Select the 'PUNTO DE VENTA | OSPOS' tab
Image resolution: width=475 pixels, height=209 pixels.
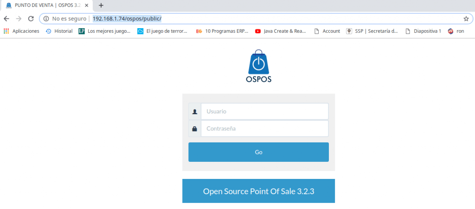pyautogui.click(x=44, y=5)
